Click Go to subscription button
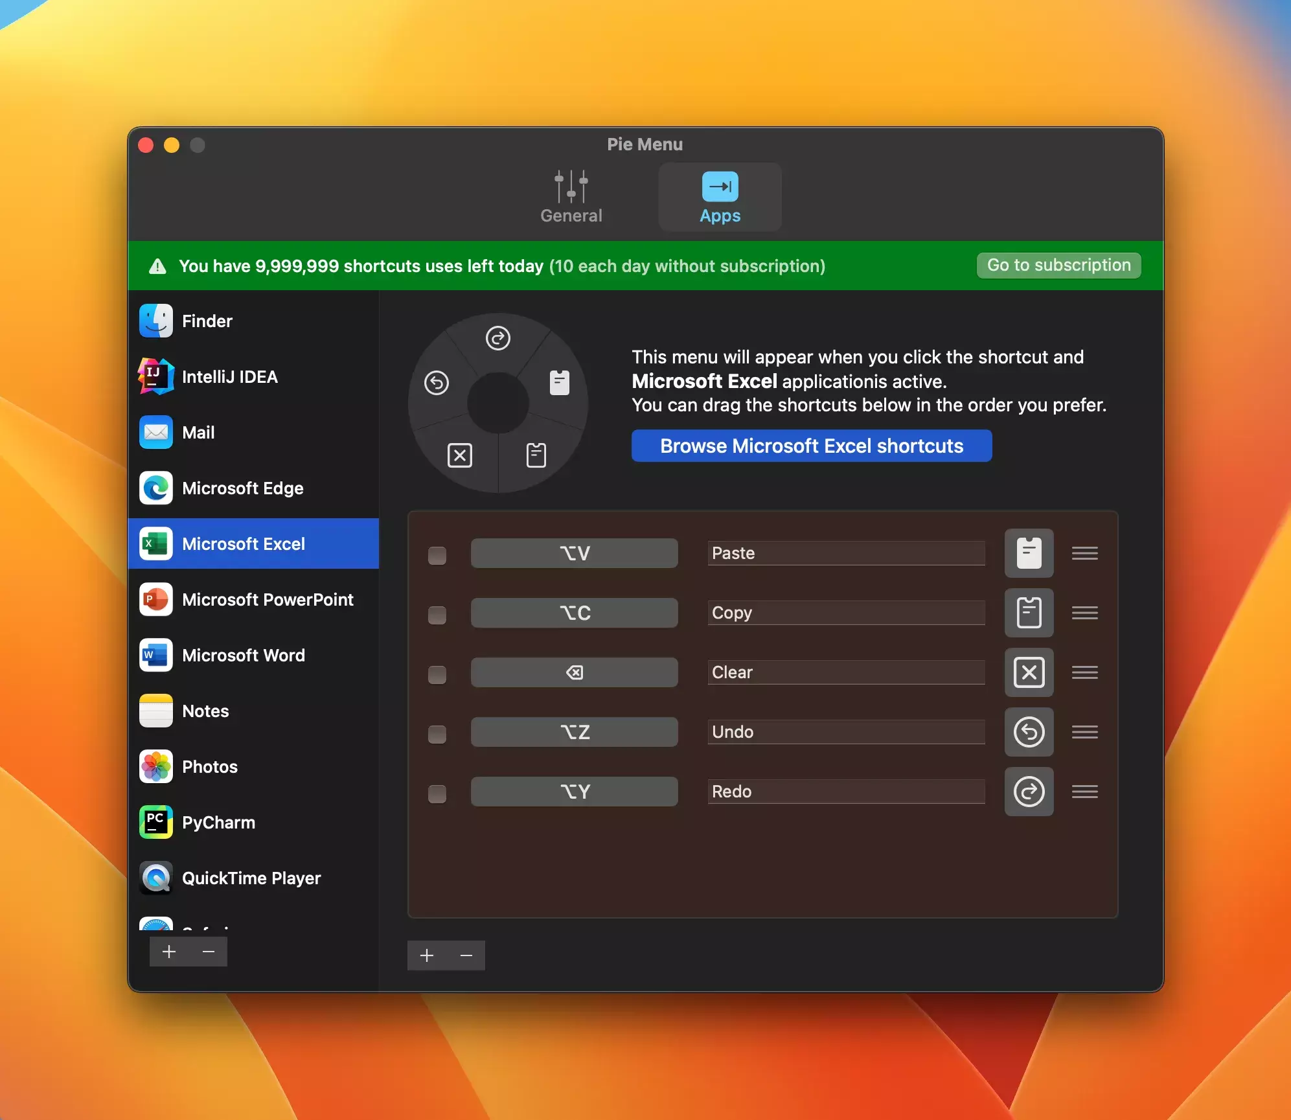Image resolution: width=1291 pixels, height=1120 pixels. (x=1058, y=265)
